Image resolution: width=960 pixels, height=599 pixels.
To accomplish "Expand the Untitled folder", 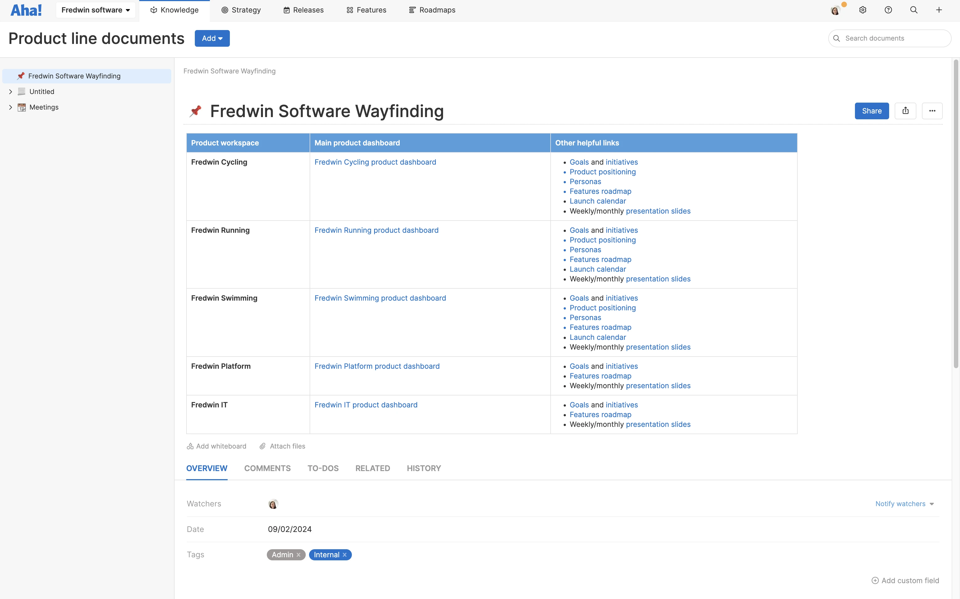I will tap(11, 91).
